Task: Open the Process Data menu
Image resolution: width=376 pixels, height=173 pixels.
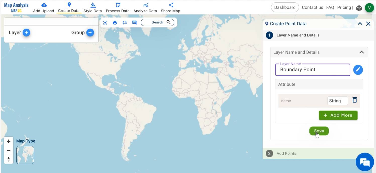Action: [118, 8]
